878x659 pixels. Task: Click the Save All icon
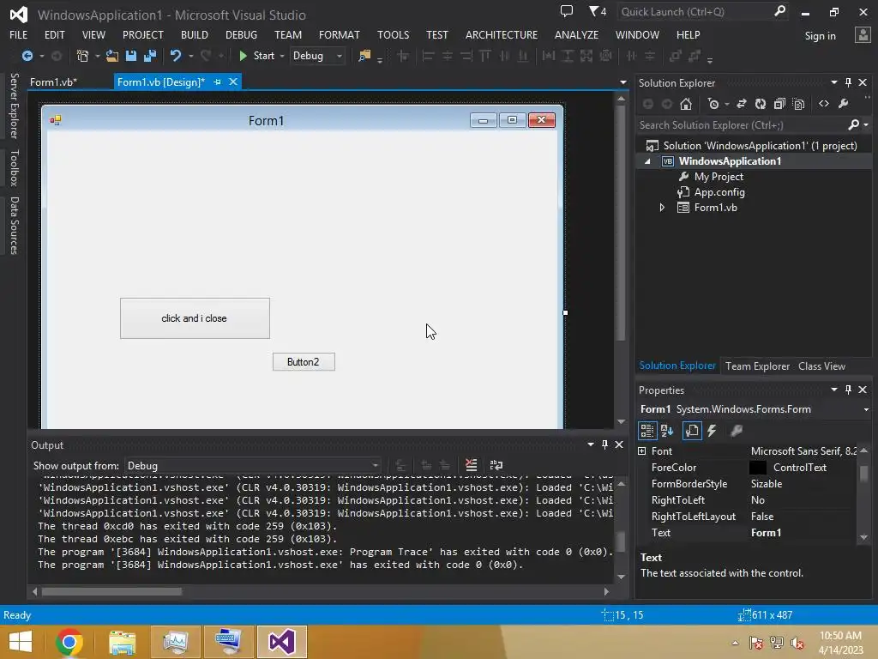pos(149,56)
